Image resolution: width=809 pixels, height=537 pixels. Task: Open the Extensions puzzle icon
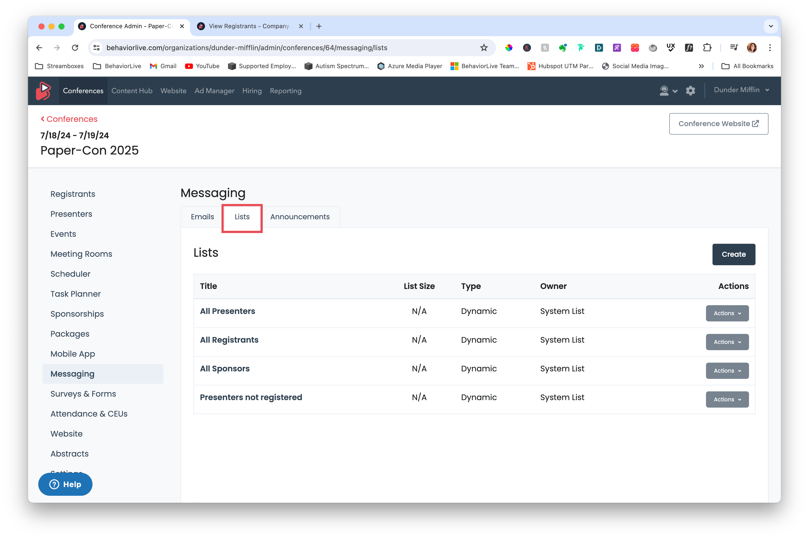707,48
